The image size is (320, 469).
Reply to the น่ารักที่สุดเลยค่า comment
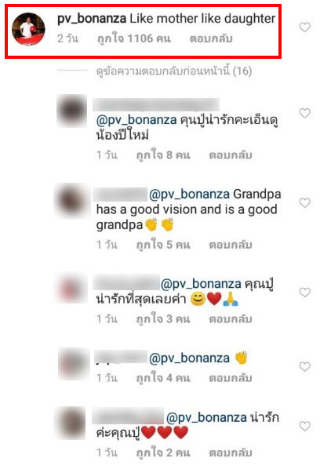[x=231, y=319]
